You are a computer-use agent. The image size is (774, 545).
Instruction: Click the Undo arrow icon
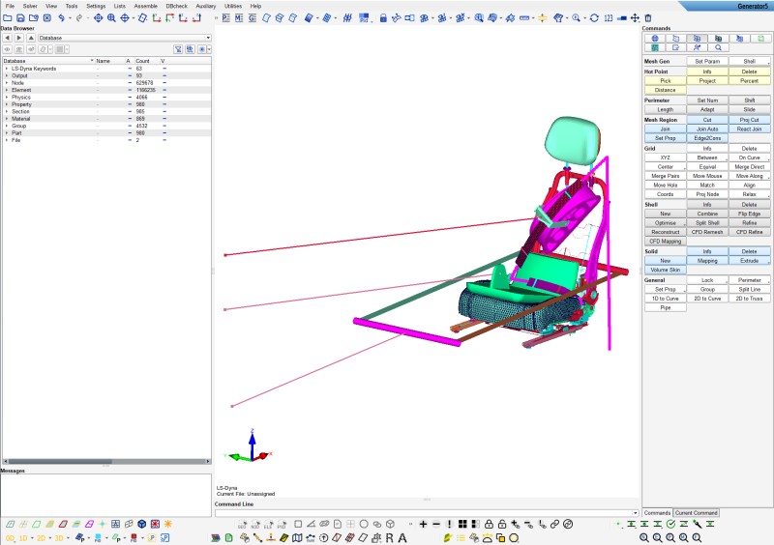[x=62, y=17]
